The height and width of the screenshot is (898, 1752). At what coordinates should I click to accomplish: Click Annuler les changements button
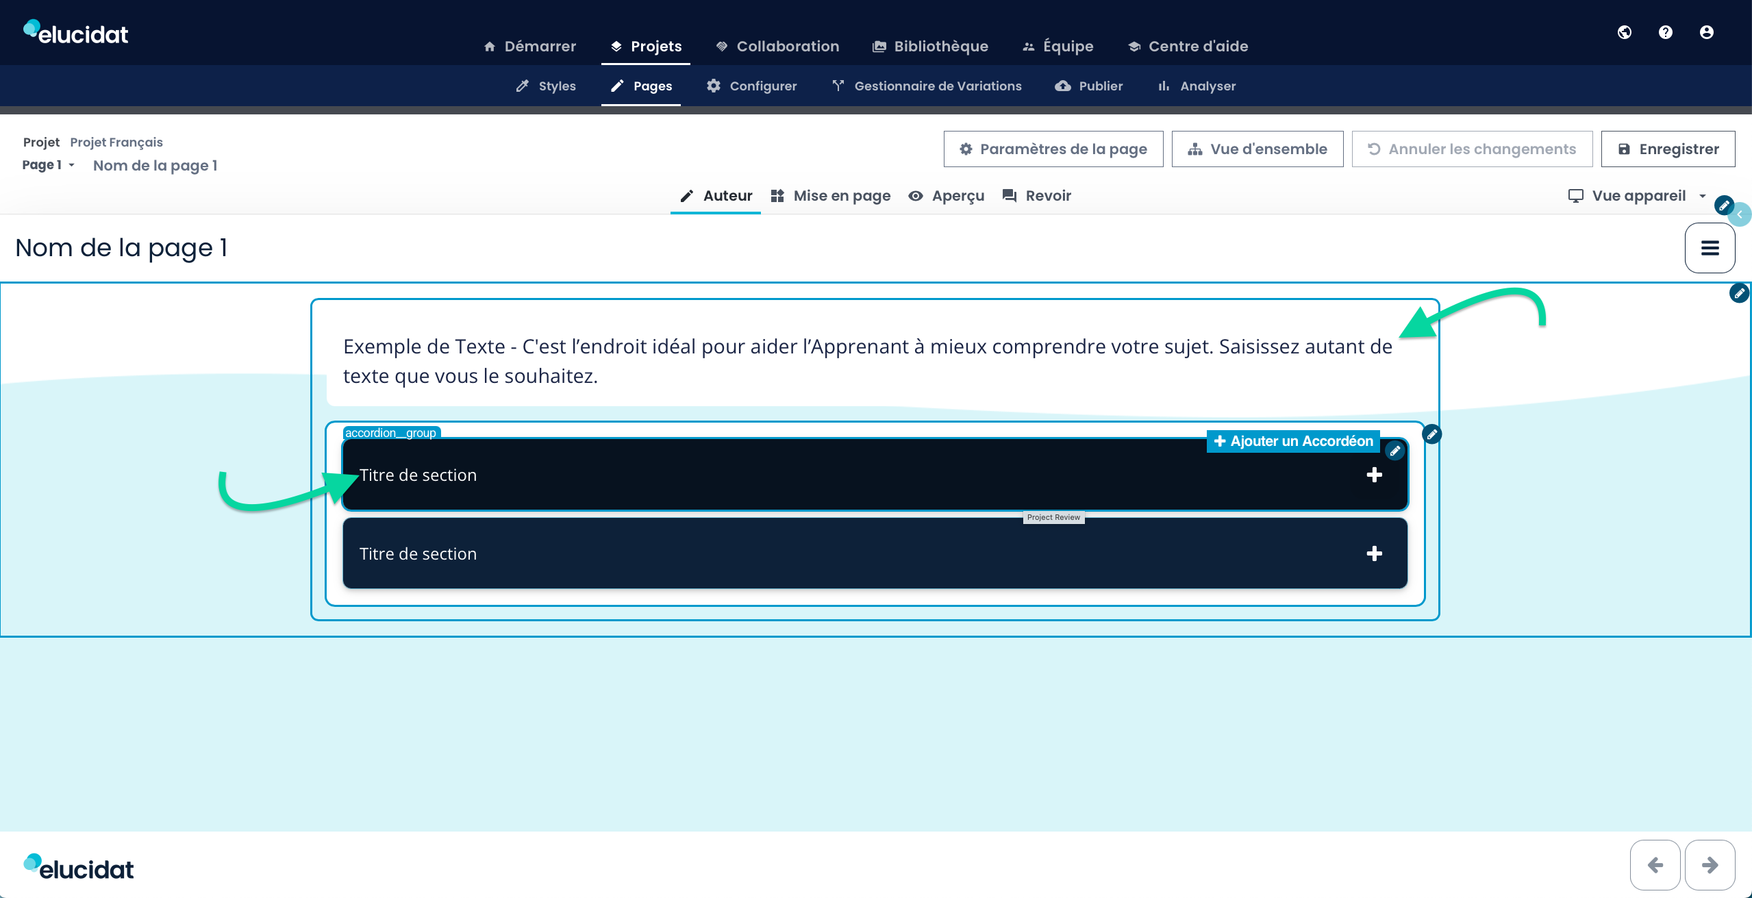point(1472,149)
